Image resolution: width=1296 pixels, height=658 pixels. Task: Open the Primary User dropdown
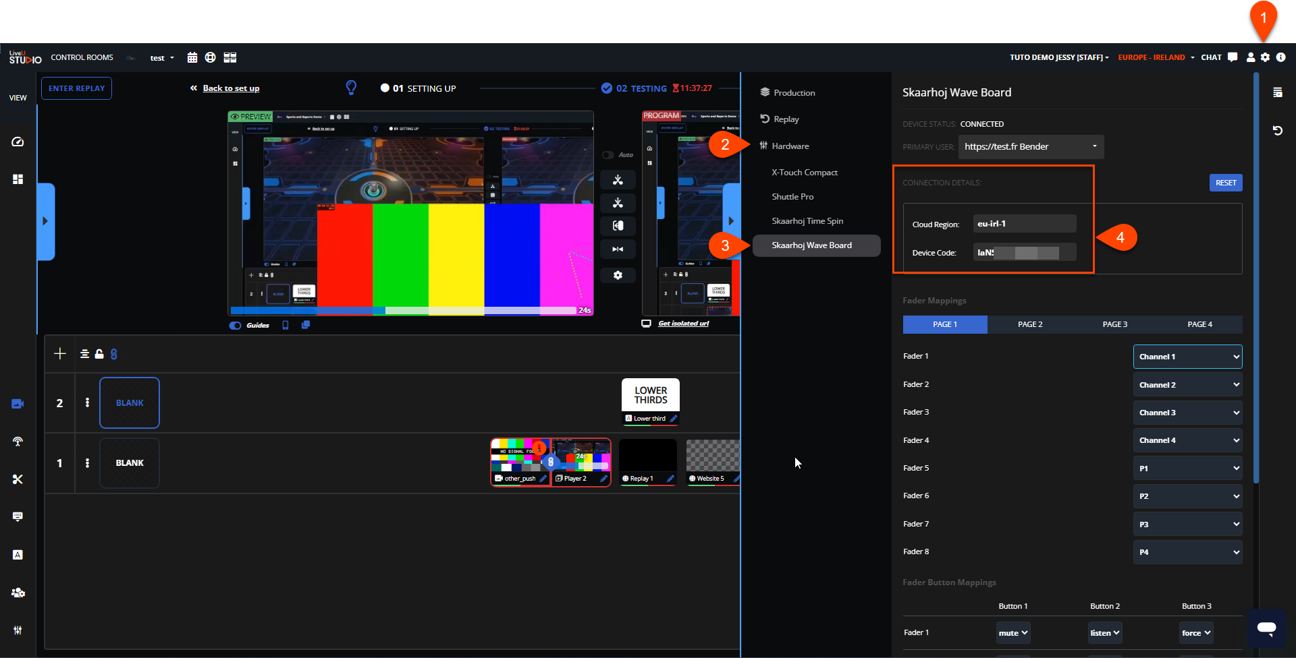(1029, 146)
